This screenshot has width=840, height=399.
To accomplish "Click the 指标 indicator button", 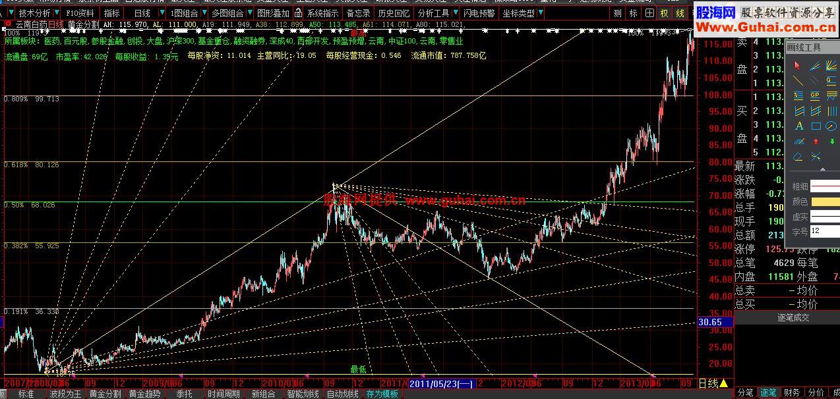I will pyautogui.click(x=112, y=13).
